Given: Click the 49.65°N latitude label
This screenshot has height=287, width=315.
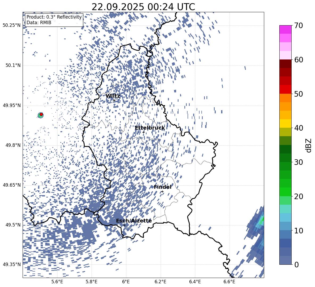Looking at the screenshot, I should (12, 185).
